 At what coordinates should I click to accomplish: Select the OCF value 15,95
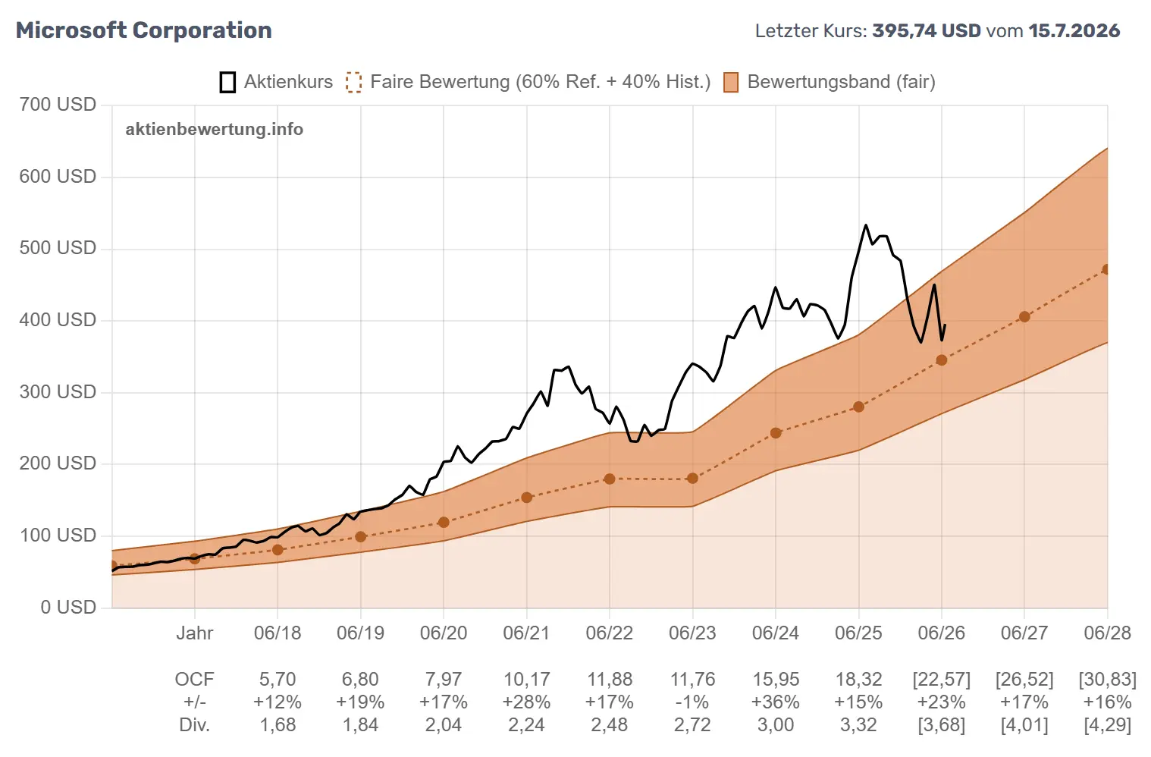click(776, 680)
